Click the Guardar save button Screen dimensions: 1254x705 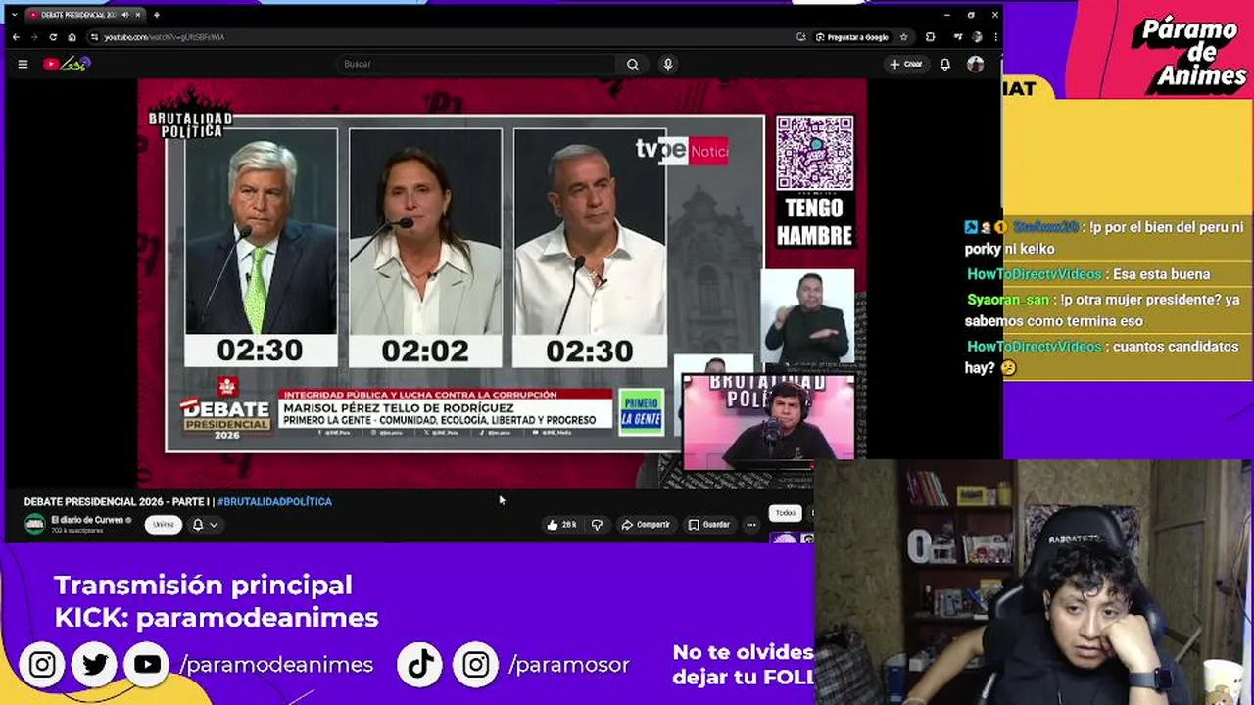(708, 525)
